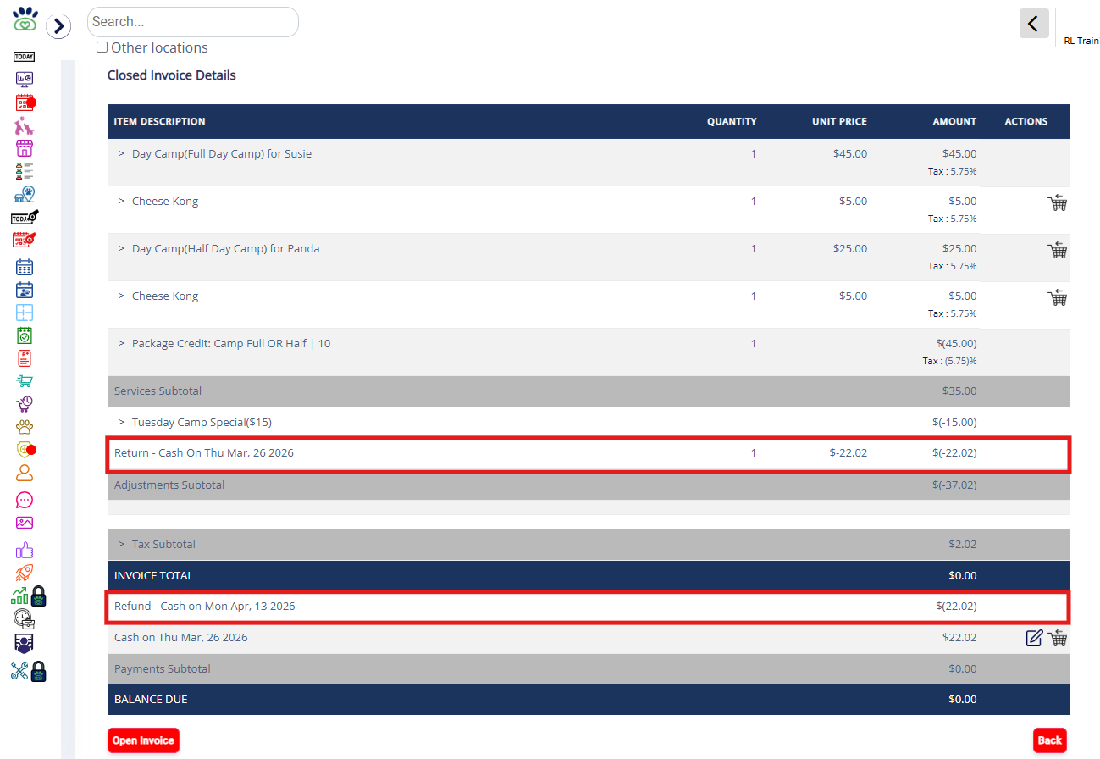
Task: Click return basket icon for Panda's Half Day Camp
Action: (1058, 250)
